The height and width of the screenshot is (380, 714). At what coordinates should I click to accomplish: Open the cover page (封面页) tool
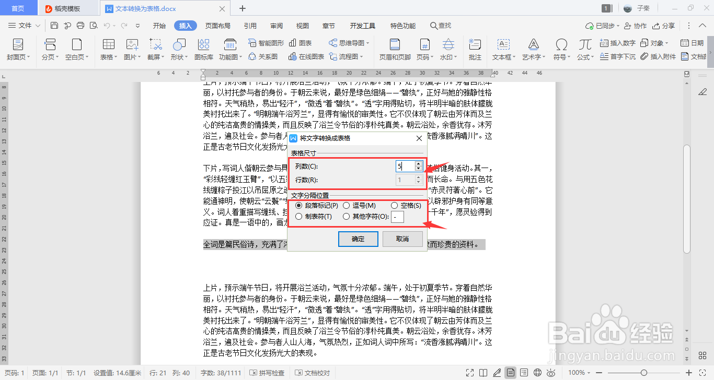tap(18, 50)
